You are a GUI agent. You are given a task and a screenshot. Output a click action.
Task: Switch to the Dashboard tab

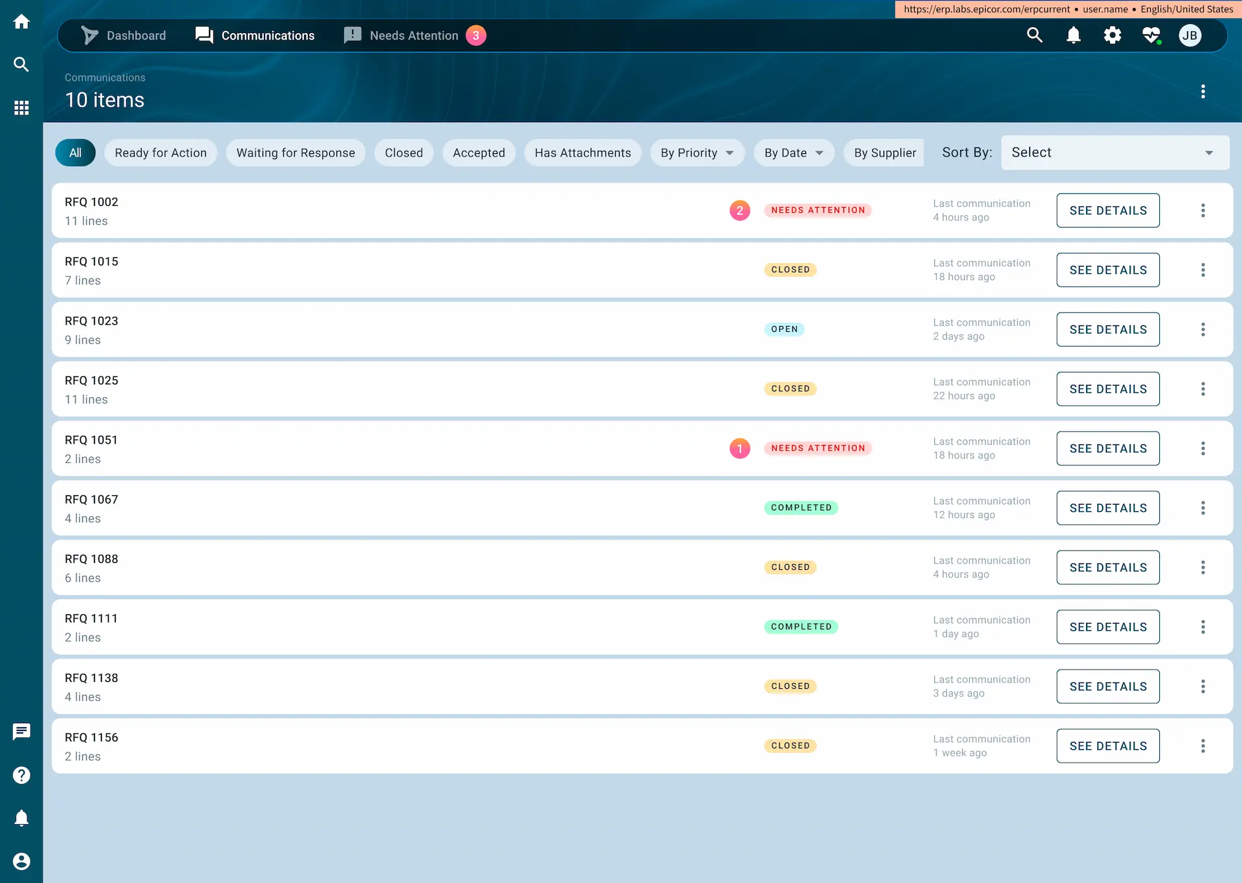136,36
